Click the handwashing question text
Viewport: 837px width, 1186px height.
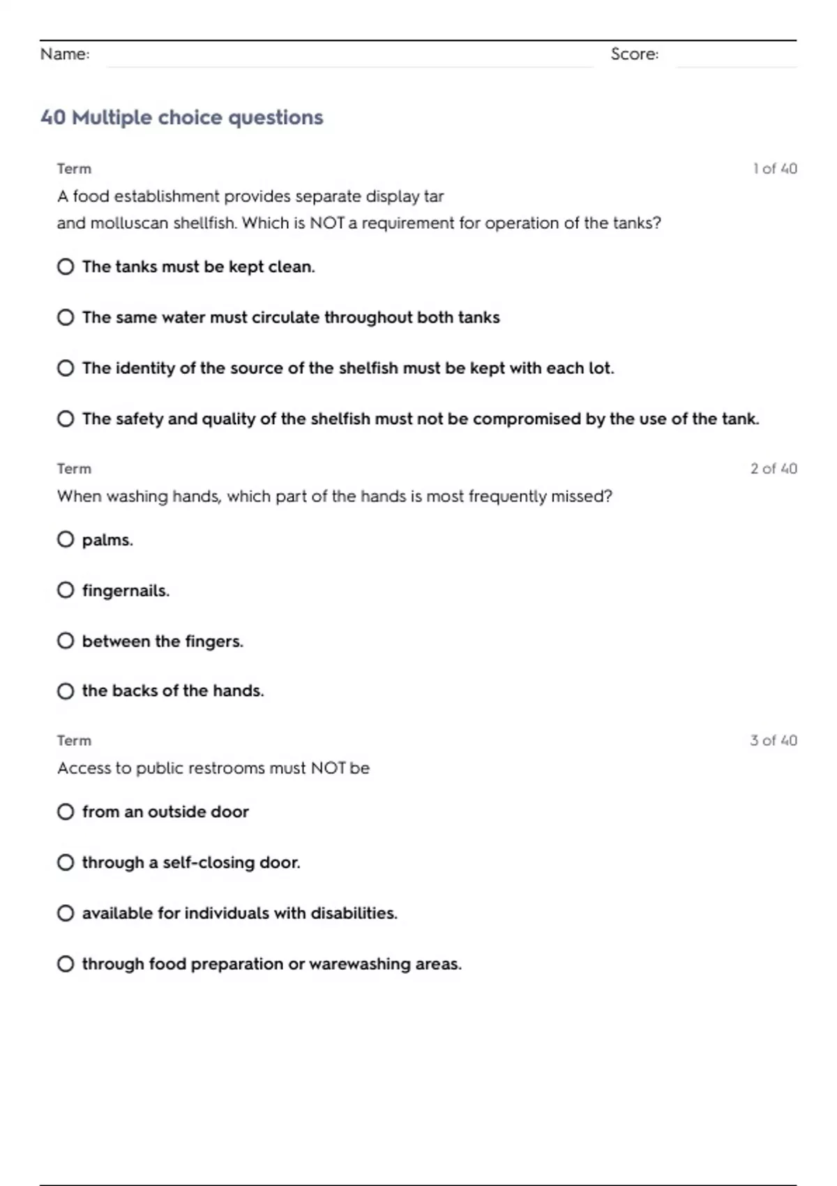335,496
